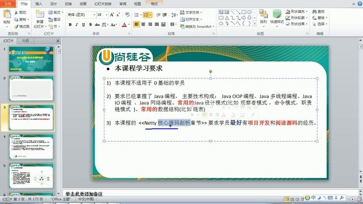Expand the Layout (版式) dropdown

click(56, 12)
